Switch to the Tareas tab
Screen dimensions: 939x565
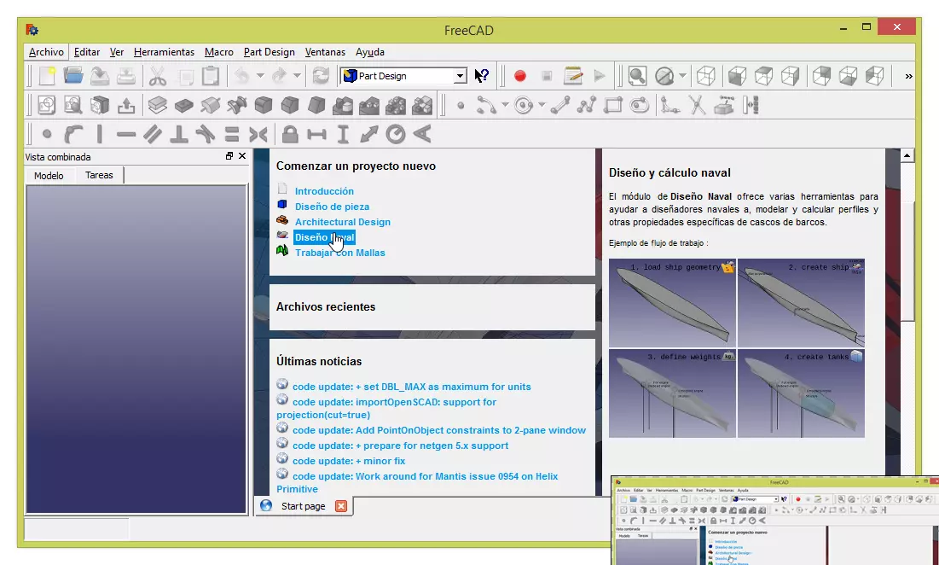[99, 175]
